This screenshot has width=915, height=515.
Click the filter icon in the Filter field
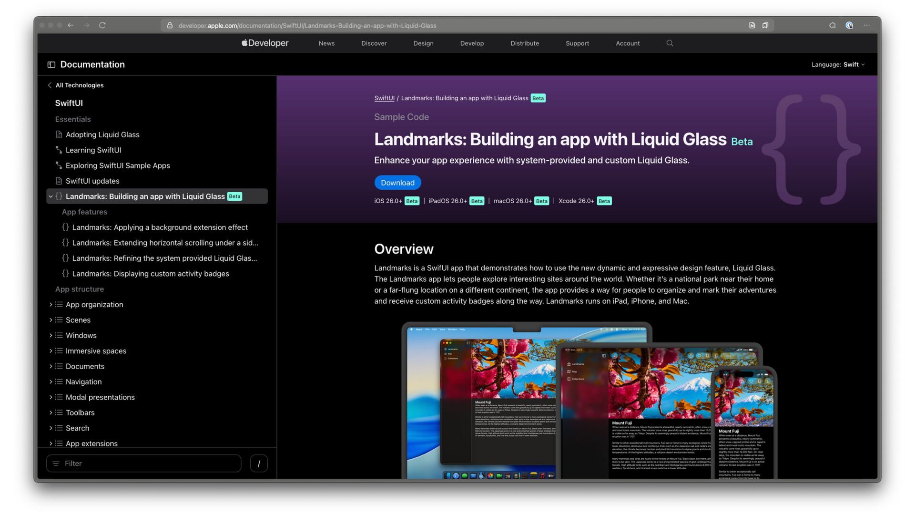56,463
